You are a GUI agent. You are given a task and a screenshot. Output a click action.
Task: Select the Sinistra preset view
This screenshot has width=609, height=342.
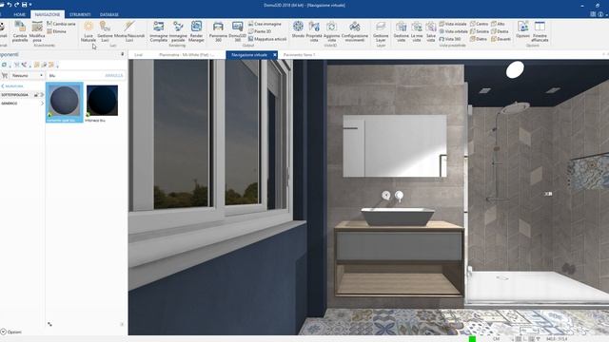click(480, 31)
